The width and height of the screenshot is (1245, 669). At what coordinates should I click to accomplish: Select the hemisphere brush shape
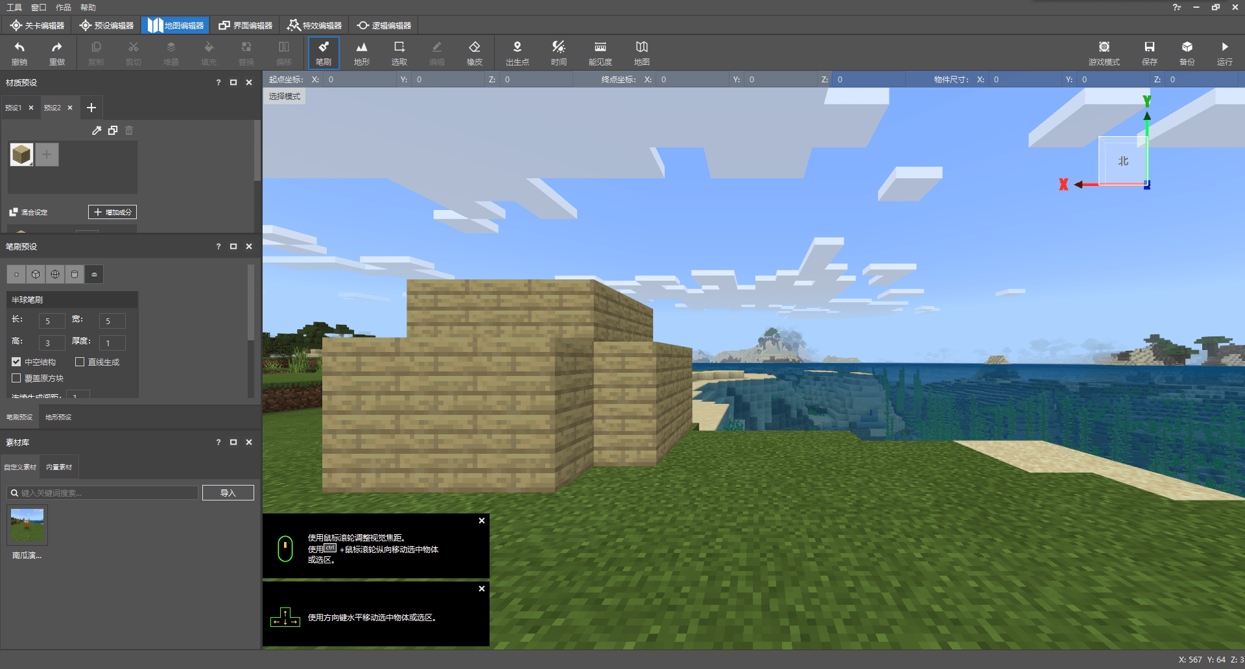pos(94,274)
